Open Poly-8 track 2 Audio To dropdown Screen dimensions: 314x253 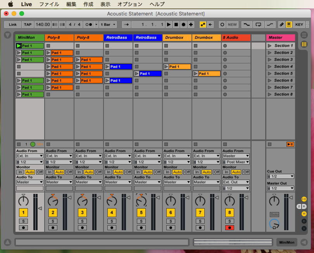59,182
